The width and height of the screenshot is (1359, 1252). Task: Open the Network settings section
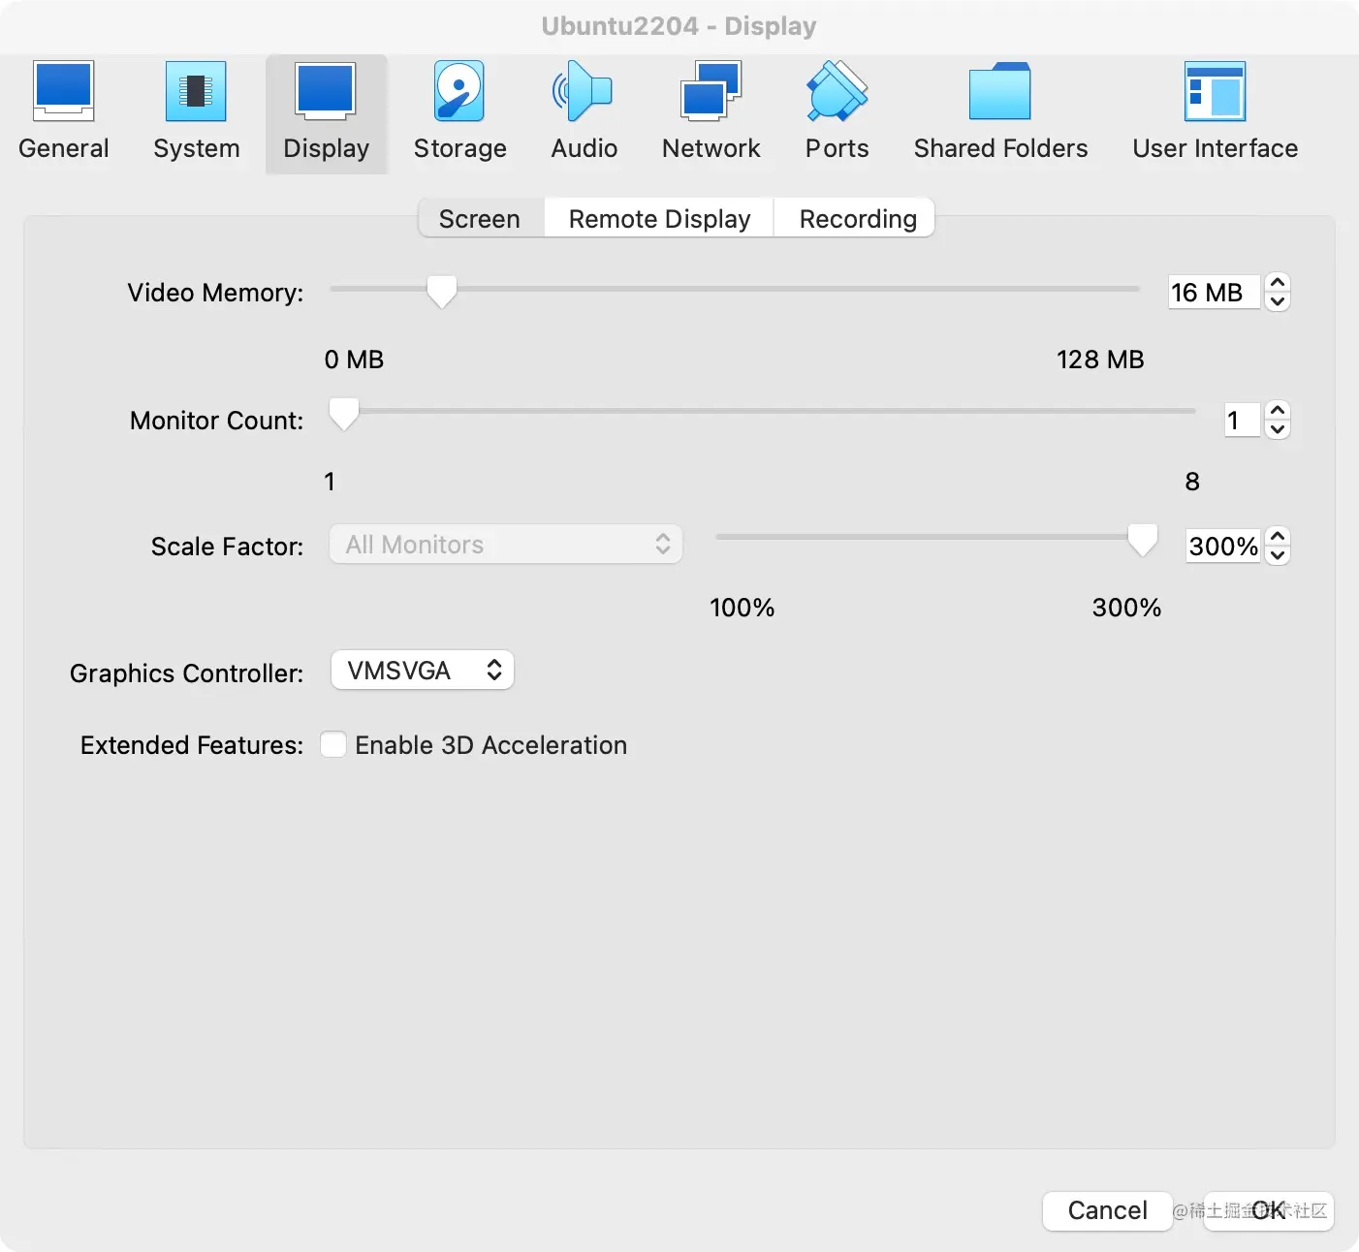click(x=711, y=111)
